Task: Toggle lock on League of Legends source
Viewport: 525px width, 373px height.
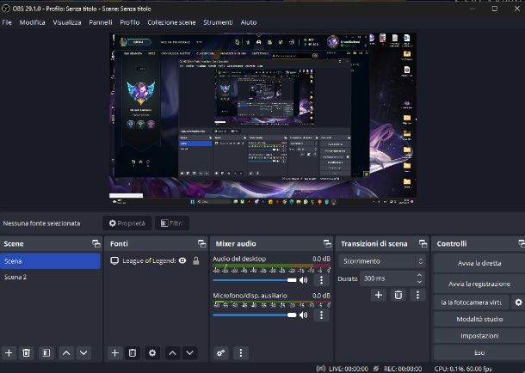Action: tap(196, 260)
